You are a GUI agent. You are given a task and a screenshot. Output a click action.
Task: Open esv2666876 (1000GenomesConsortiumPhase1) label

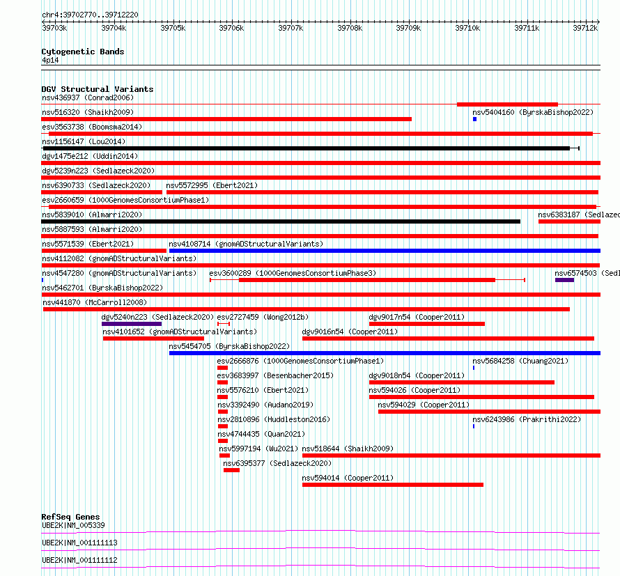(x=300, y=361)
